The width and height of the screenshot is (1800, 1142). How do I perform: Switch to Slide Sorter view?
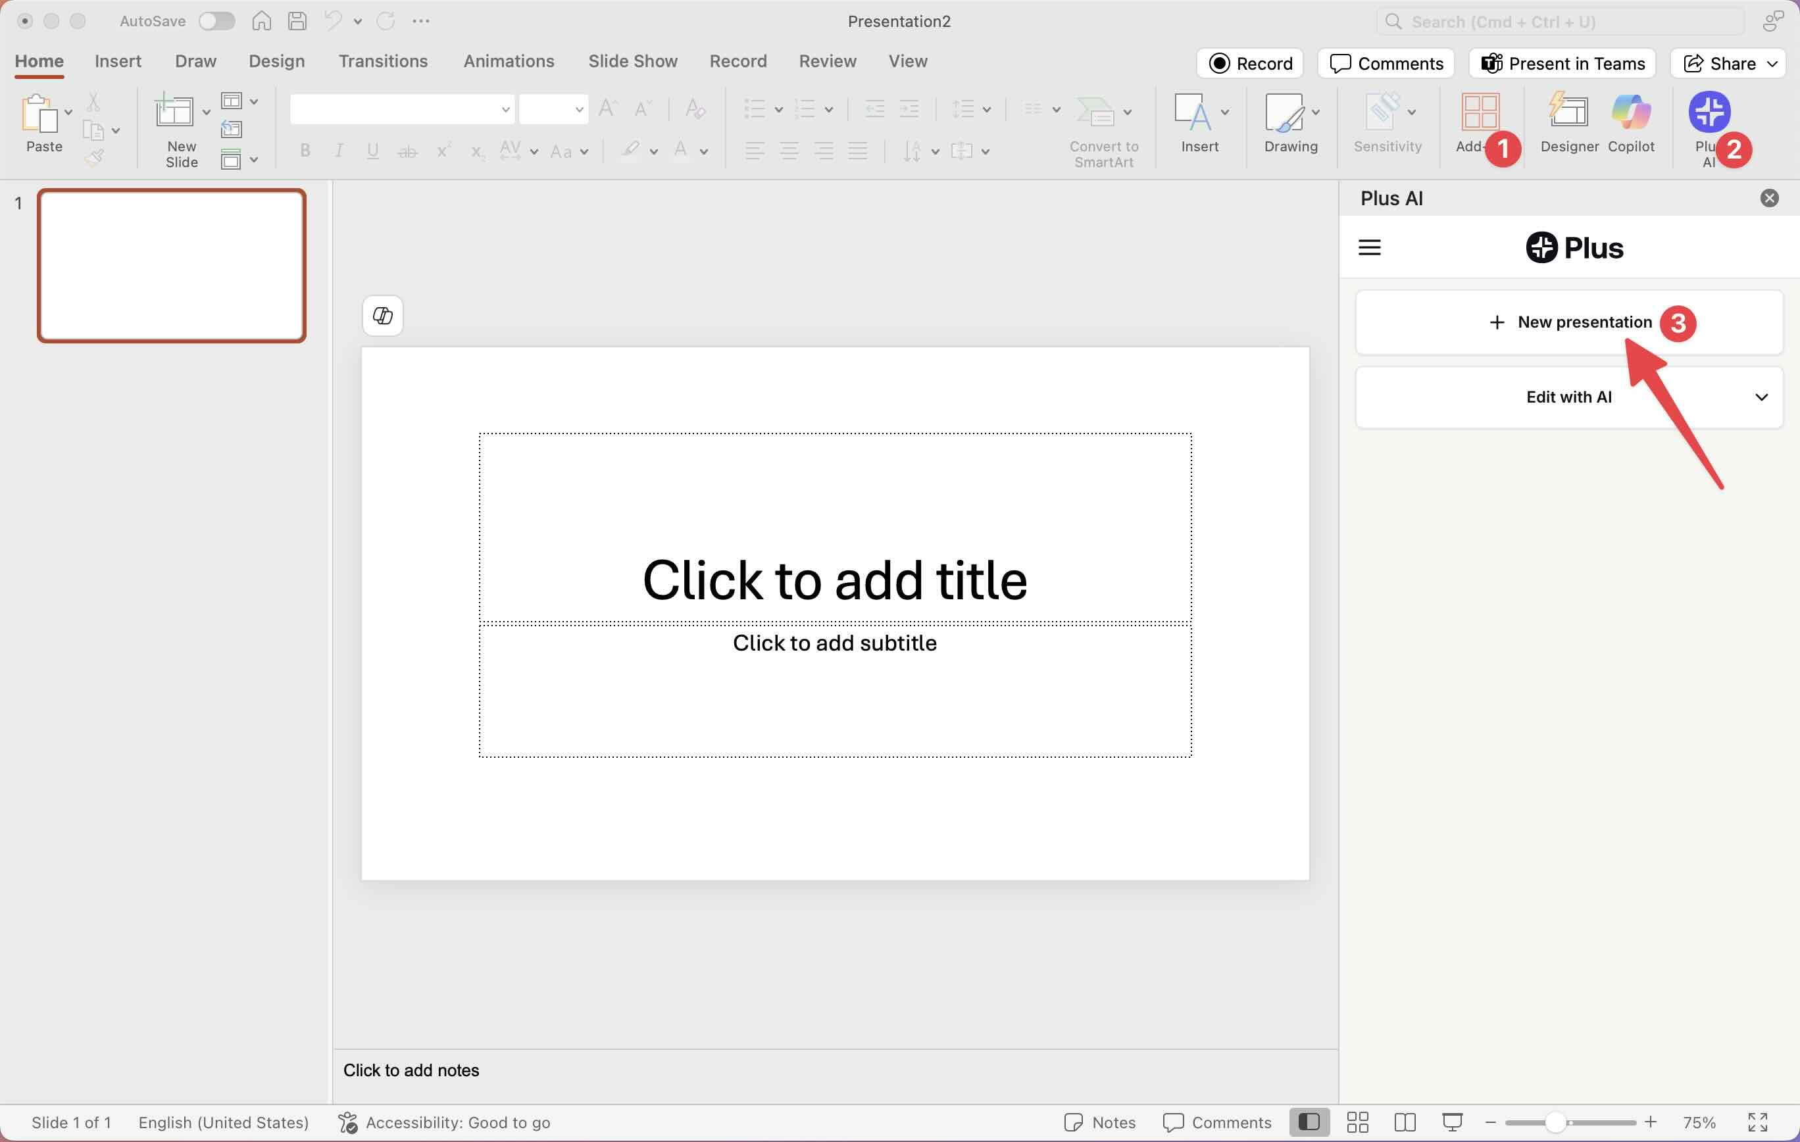point(1357,1122)
